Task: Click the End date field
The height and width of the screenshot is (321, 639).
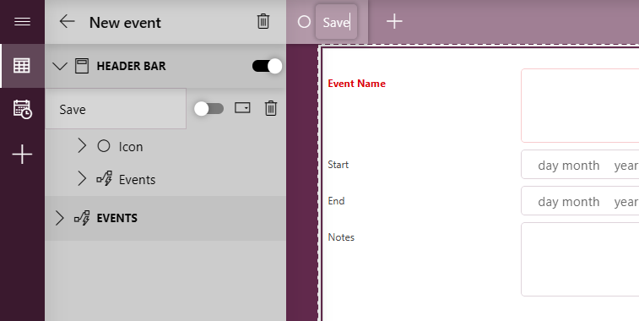Action: 580,201
